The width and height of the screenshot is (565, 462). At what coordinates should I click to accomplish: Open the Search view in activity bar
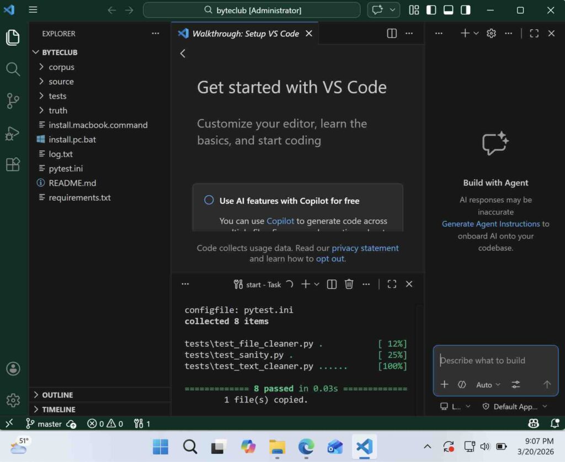(13, 69)
